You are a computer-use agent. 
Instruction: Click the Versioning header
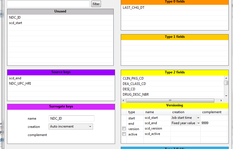tap(174, 106)
